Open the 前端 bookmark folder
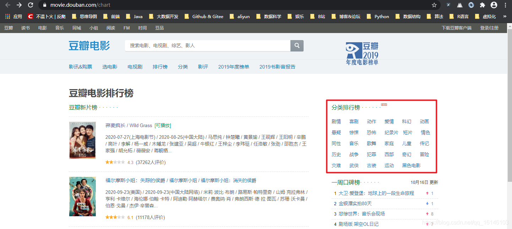This screenshot has width=512, height=229. [x=111, y=16]
